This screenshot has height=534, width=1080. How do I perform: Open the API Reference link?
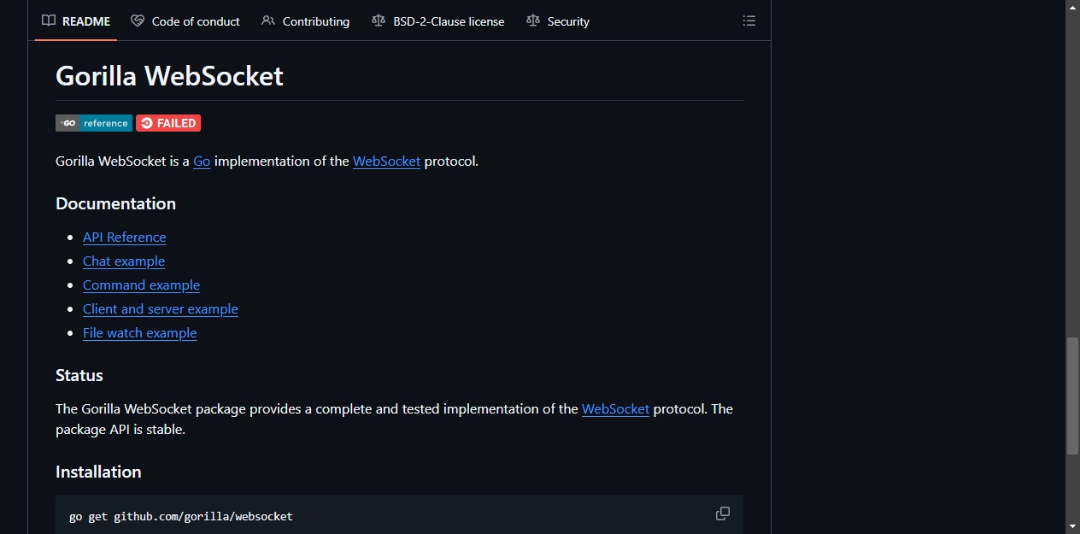(x=125, y=238)
